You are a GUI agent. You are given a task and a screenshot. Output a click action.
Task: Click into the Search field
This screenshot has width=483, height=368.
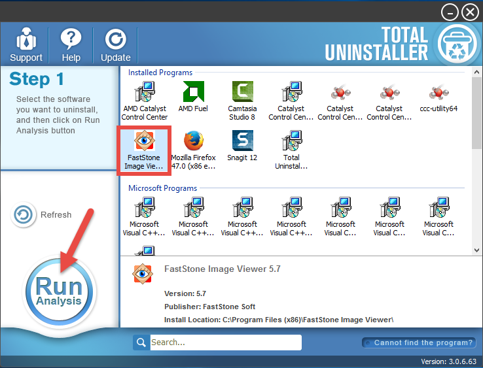[226, 343]
